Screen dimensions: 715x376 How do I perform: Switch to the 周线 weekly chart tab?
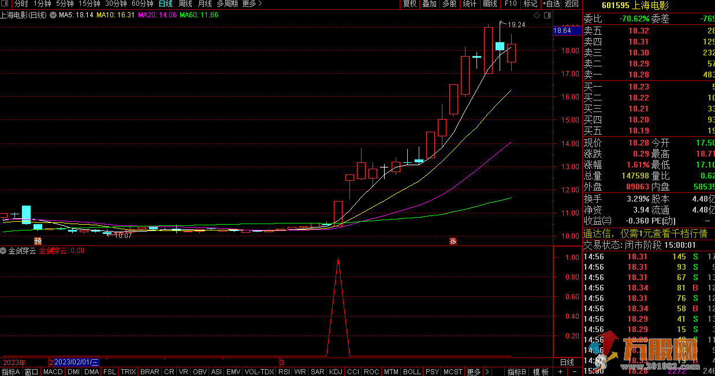[x=185, y=4]
